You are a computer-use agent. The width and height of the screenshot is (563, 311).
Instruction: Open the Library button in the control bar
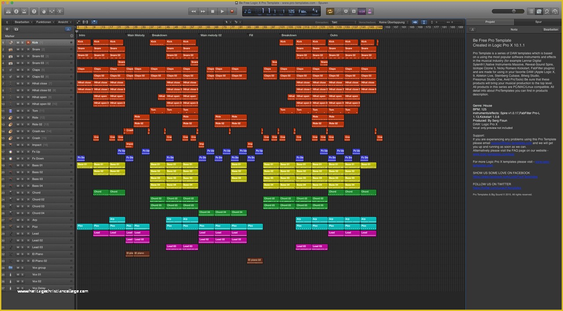tap(8, 11)
